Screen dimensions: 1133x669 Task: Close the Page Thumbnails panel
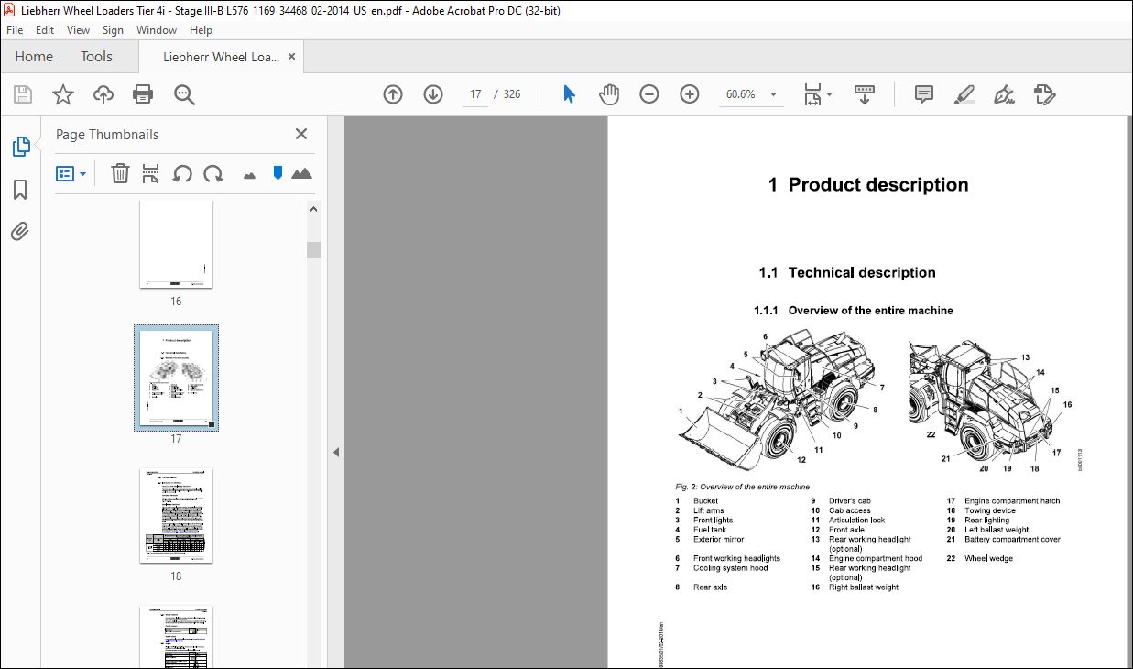(301, 134)
